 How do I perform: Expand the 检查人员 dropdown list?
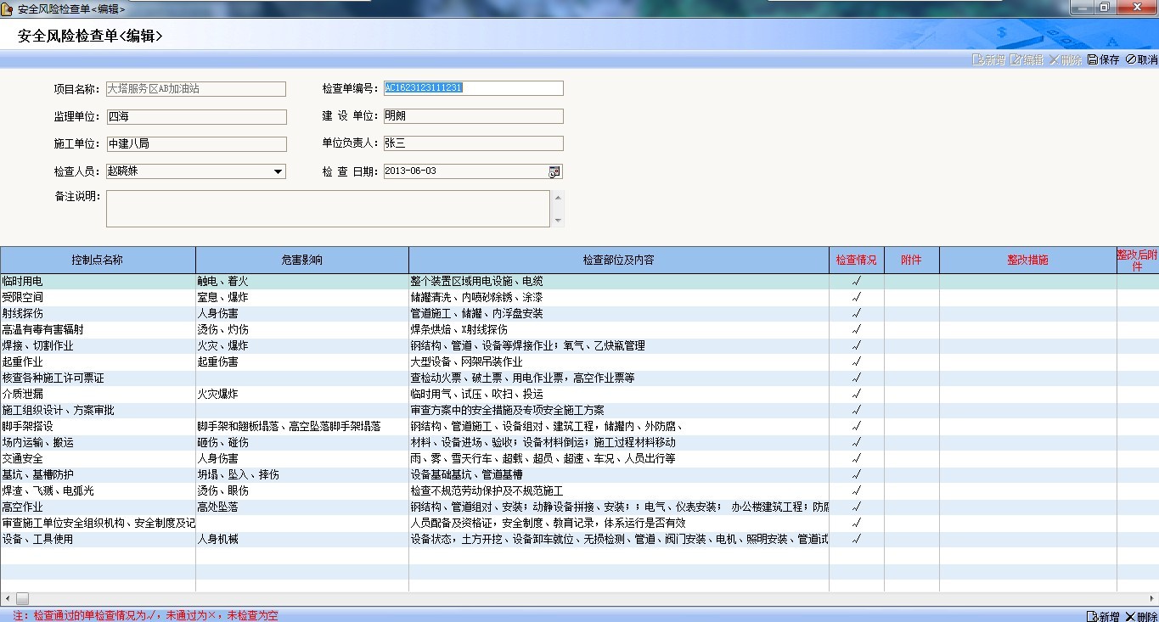278,171
